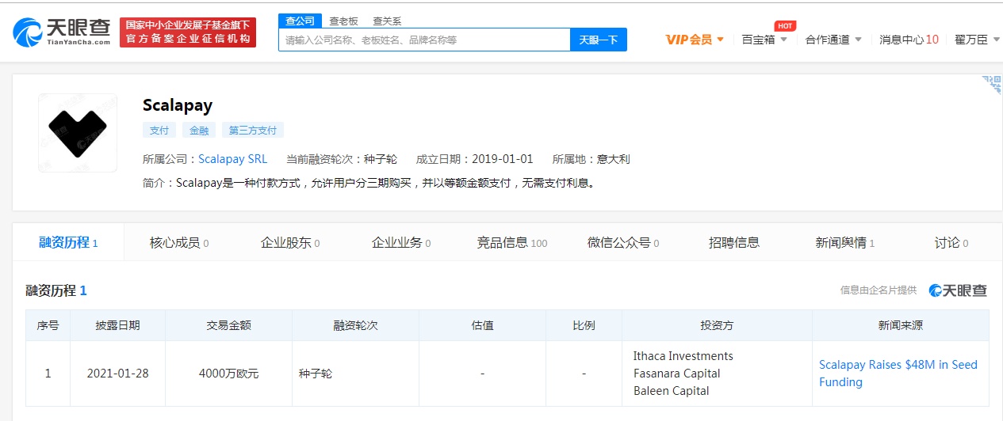Click the 披露日期 column header
The width and height of the screenshot is (1003, 421).
coord(117,325)
